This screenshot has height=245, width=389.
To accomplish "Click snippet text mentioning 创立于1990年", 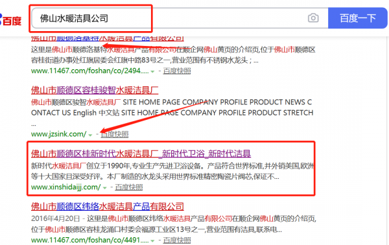I will click(172, 171).
